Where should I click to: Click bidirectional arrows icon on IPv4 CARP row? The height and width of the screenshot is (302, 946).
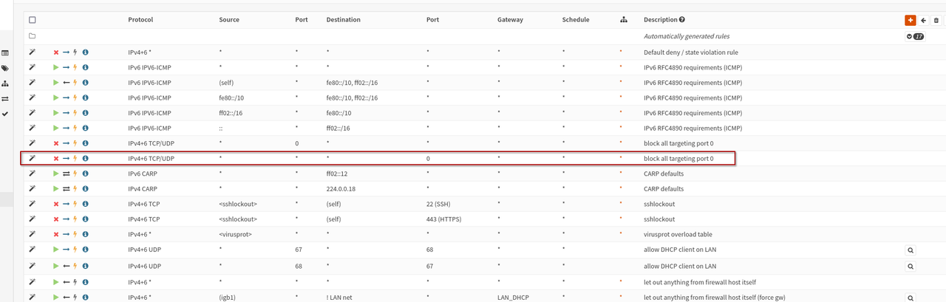[x=66, y=189]
